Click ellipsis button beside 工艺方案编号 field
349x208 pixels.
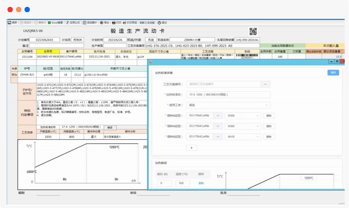[265, 84]
